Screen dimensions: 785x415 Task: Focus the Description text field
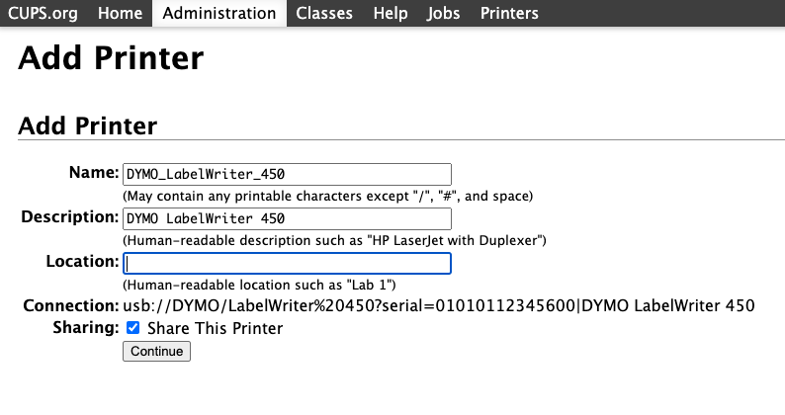pos(287,218)
